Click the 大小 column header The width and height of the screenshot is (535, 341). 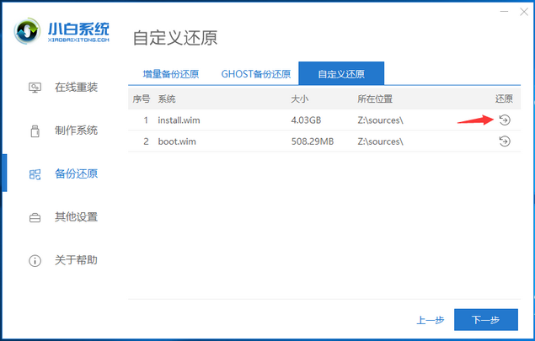(300, 99)
